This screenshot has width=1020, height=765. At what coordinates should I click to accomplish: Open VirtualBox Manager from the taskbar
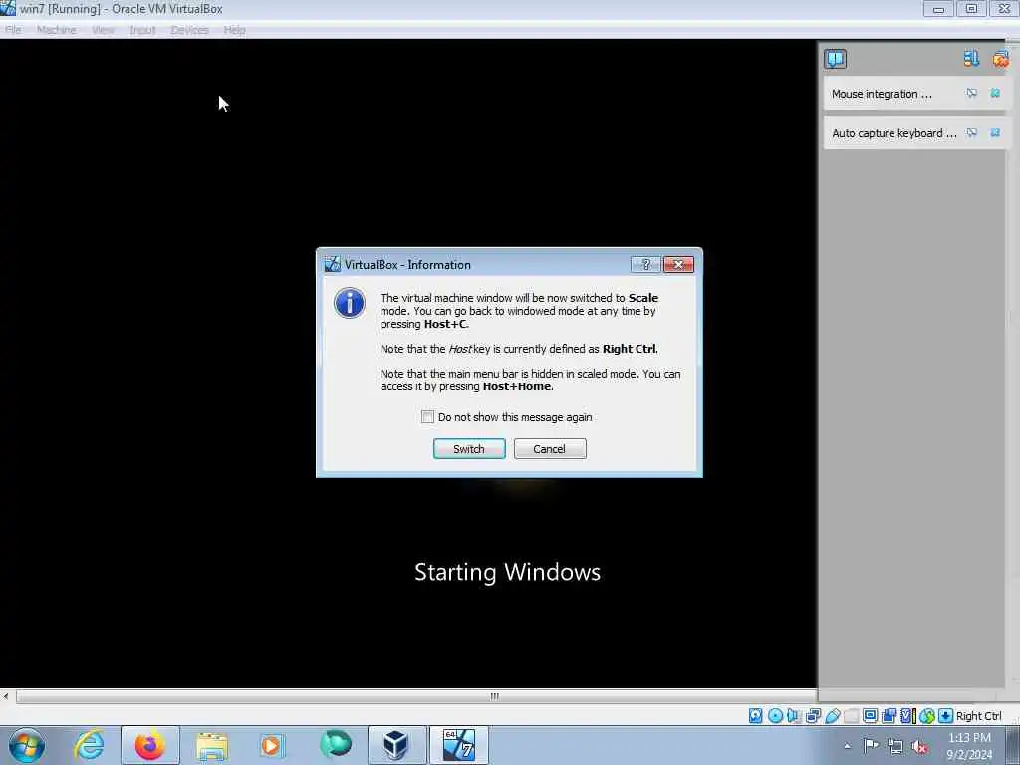click(x=396, y=745)
